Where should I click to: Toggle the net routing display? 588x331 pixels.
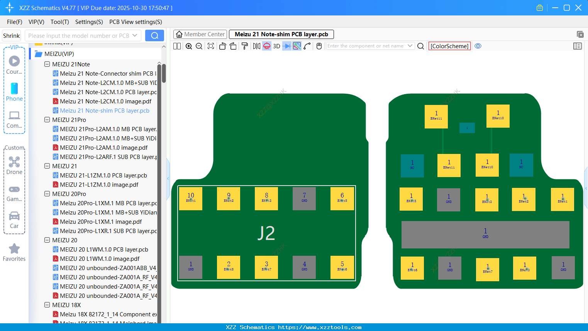(297, 46)
